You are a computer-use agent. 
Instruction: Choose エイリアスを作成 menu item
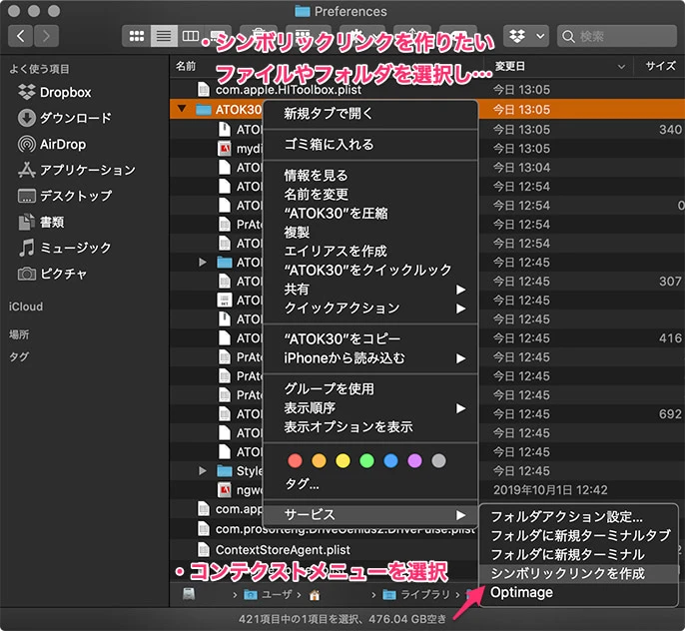370,251
